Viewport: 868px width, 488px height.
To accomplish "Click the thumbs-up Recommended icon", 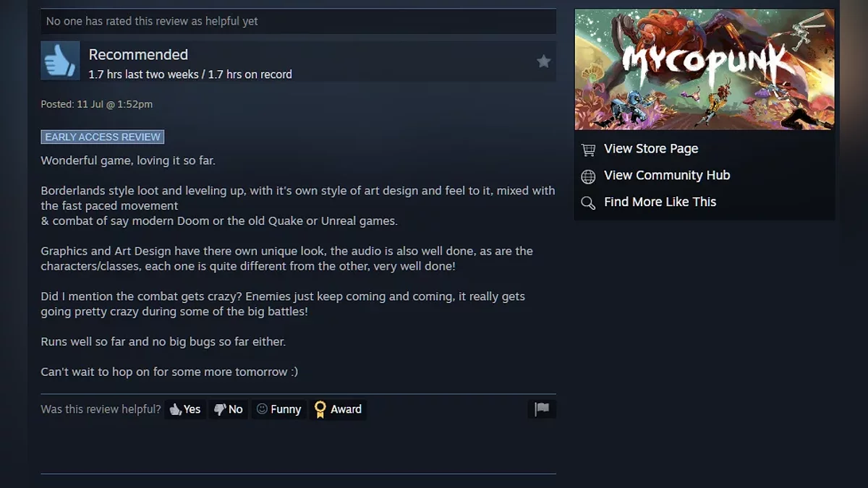I will 60,61.
